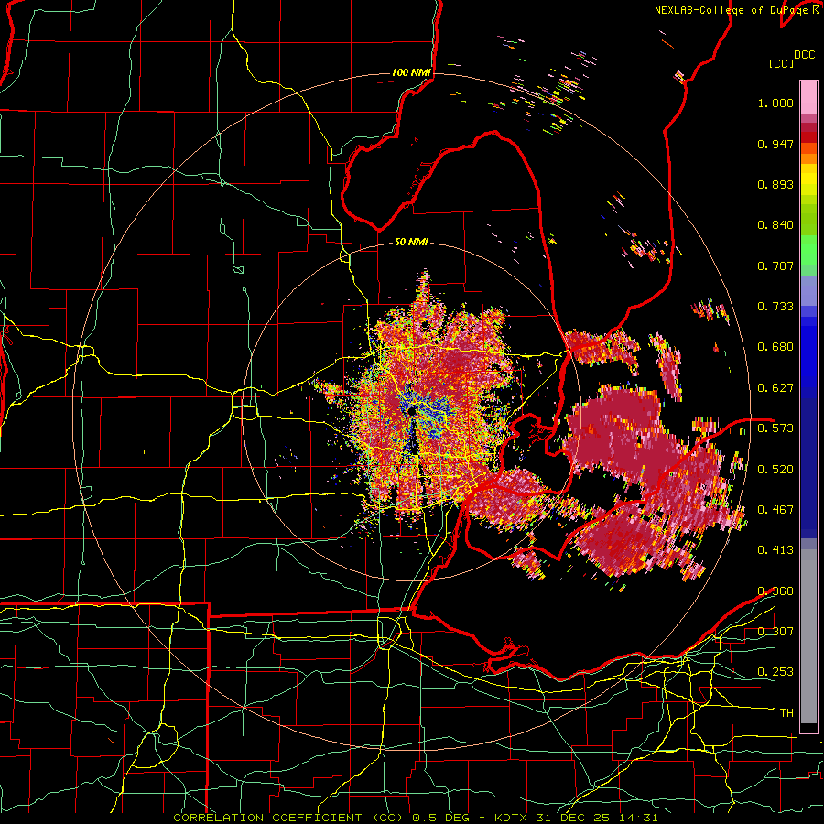Select the 0.680 scale value
824x824 pixels.
click(x=775, y=347)
